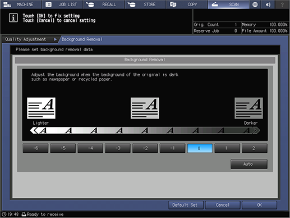Viewport: 290px width, 218px height.
Task: Choose background removal level -3
Action: coord(118,148)
